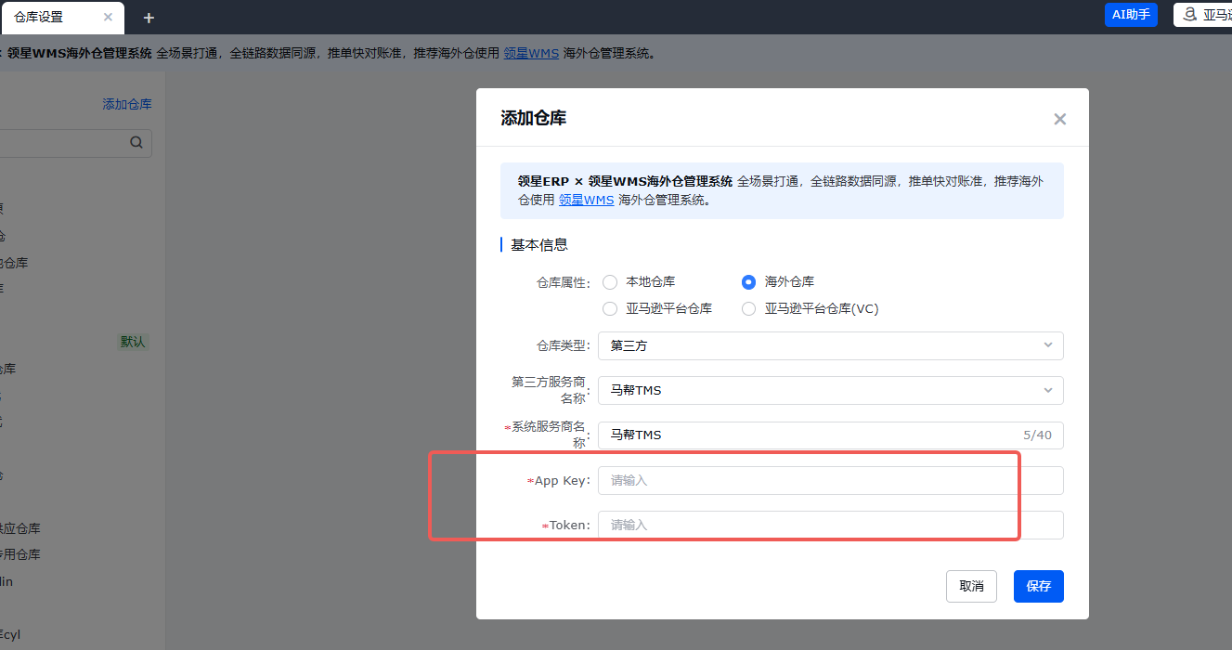Open the 第三方服务商名称 dropdown showing 马帮TMS
1232x650 pixels.
[830, 391]
